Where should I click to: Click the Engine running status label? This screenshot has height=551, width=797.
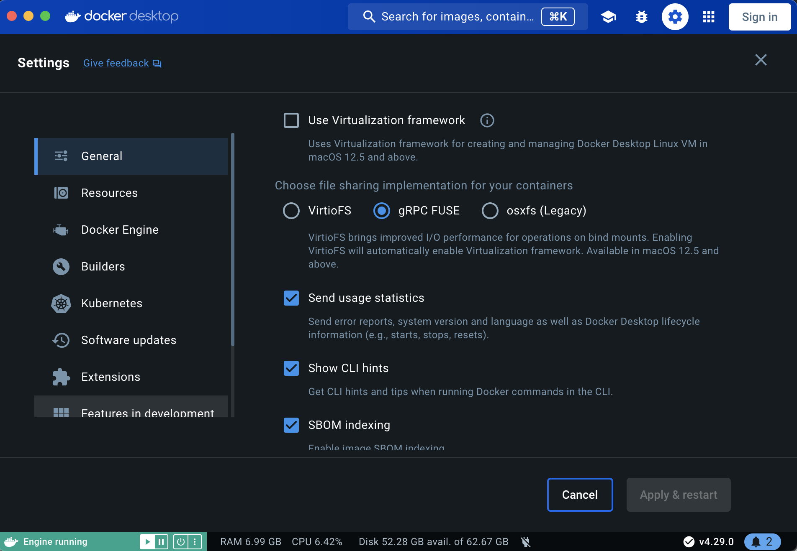(x=55, y=542)
